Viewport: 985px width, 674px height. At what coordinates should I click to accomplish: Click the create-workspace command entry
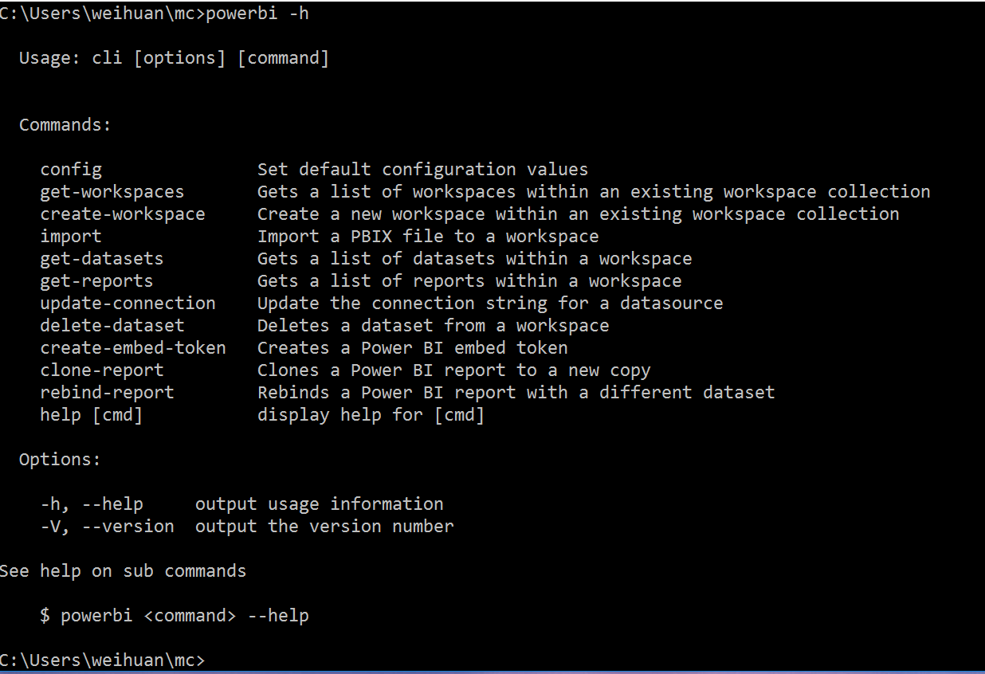pos(122,214)
